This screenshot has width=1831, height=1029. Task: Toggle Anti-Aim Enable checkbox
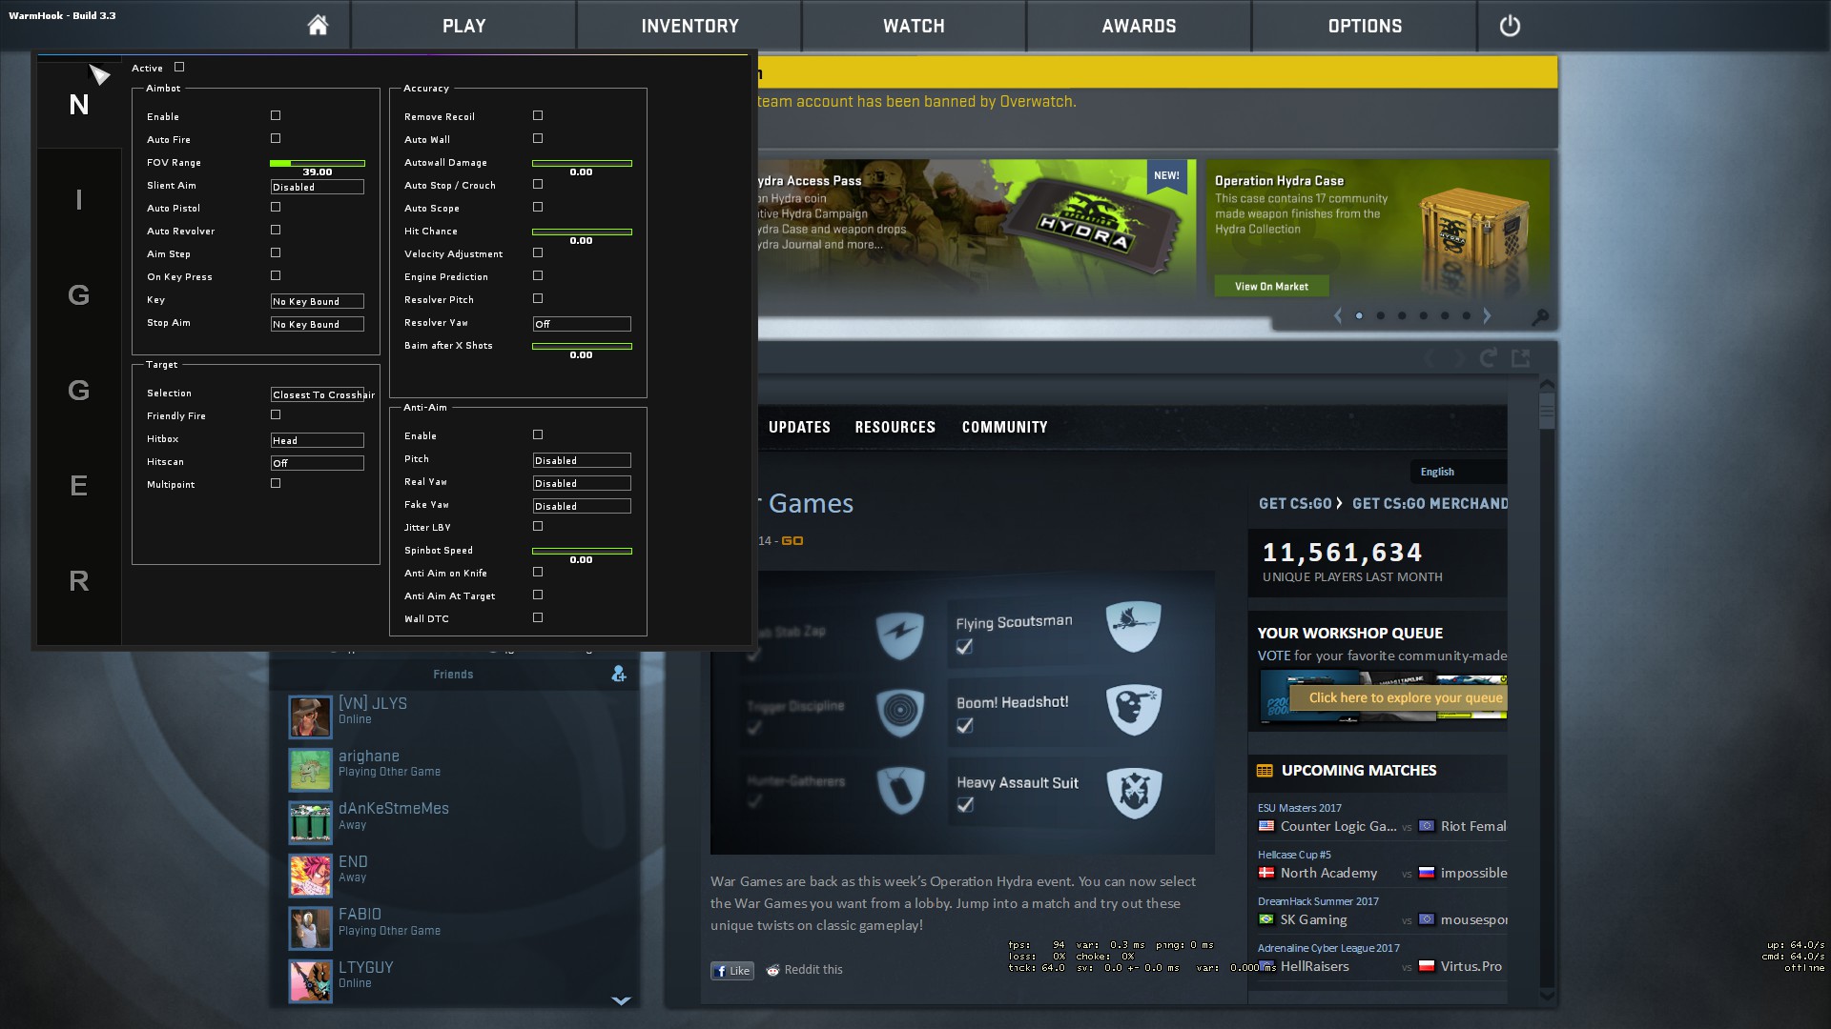tap(538, 434)
